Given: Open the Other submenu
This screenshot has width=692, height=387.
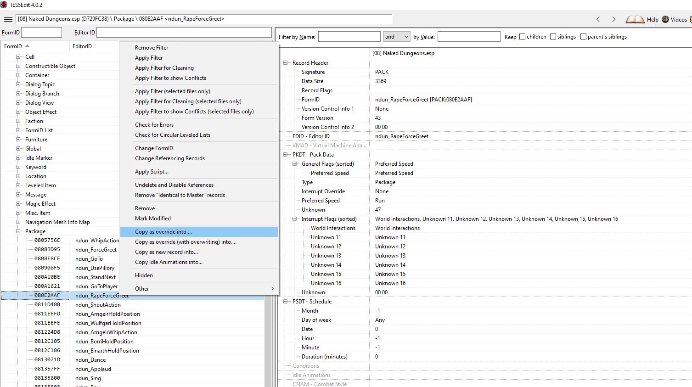Looking at the screenshot, I should coord(199,289).
